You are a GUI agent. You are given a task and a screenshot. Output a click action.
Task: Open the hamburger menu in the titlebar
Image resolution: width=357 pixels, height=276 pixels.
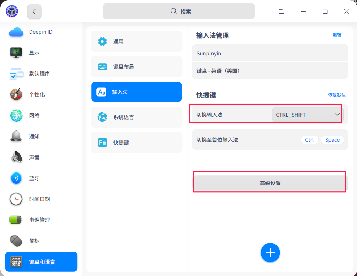point(281,11)
